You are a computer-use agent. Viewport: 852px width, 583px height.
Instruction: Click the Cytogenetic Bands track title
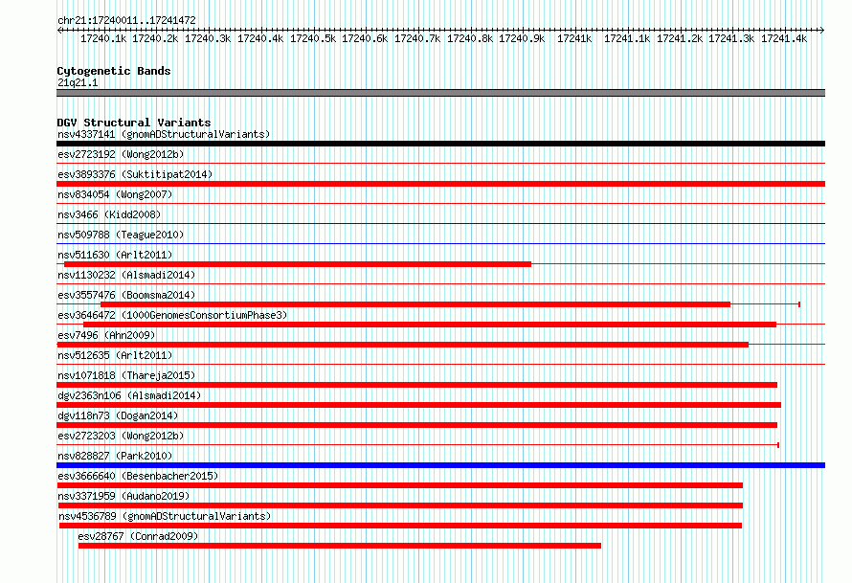(x=114, y=71)
